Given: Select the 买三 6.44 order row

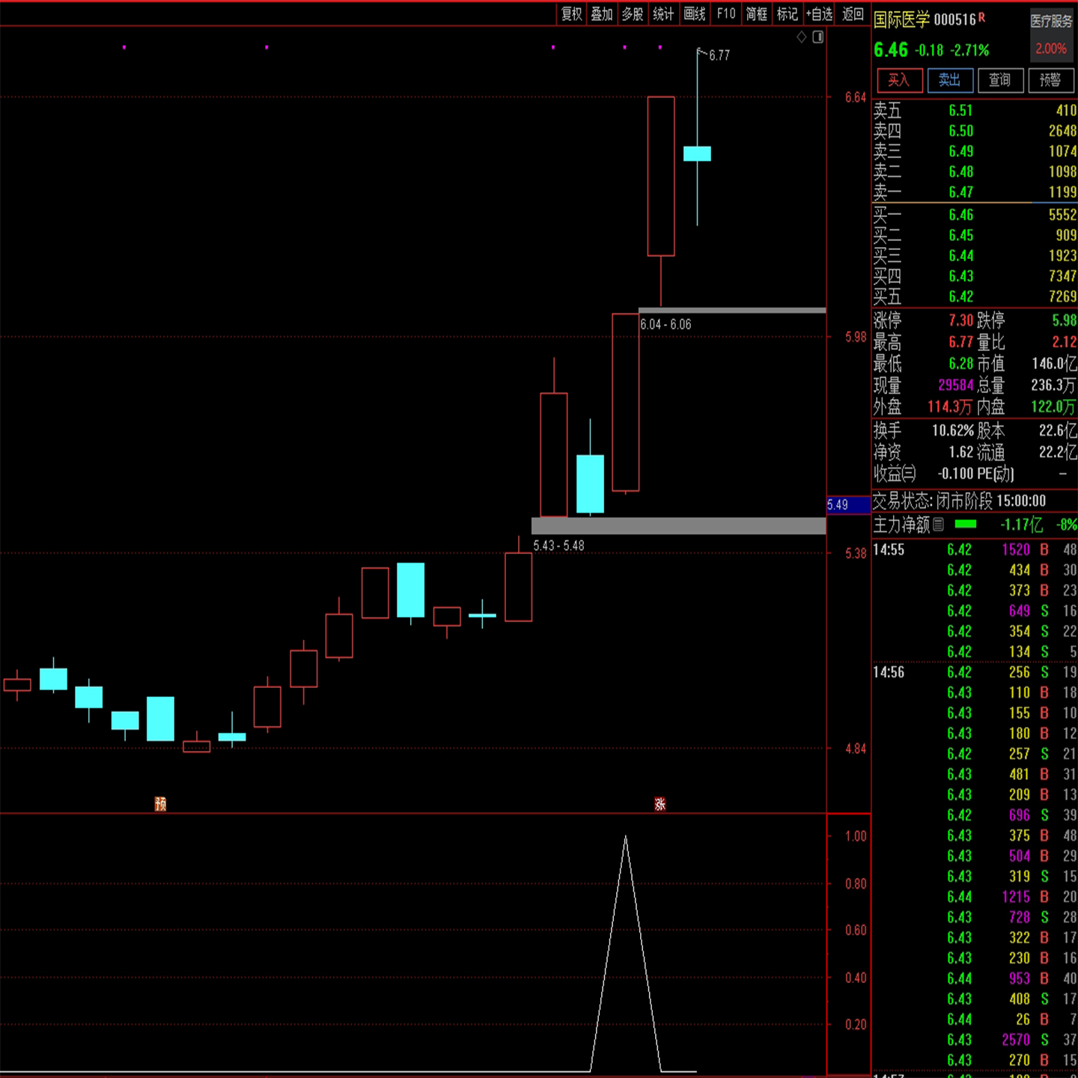Looking at the screenshot, I should coord(975,256).
